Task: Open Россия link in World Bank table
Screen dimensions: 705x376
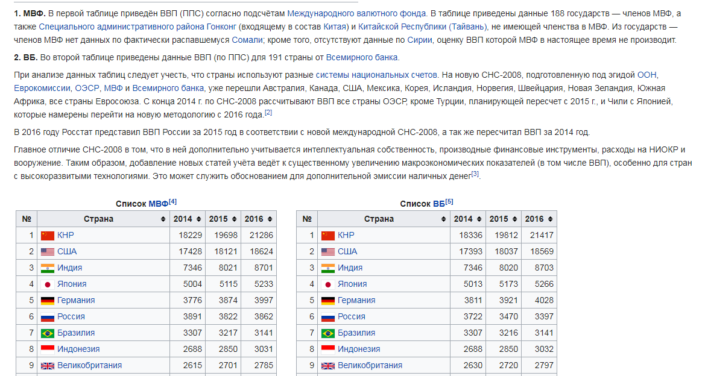Action: pos(352,317)
